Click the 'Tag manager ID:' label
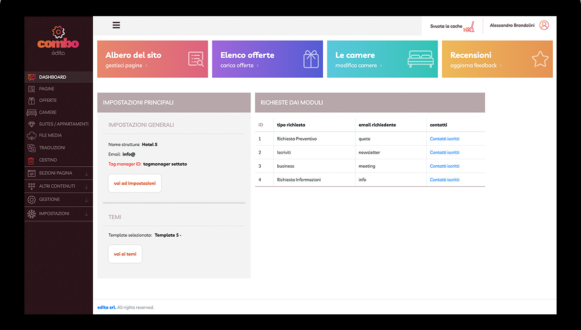Screen dimensions: 581x330 click(125, 164)
